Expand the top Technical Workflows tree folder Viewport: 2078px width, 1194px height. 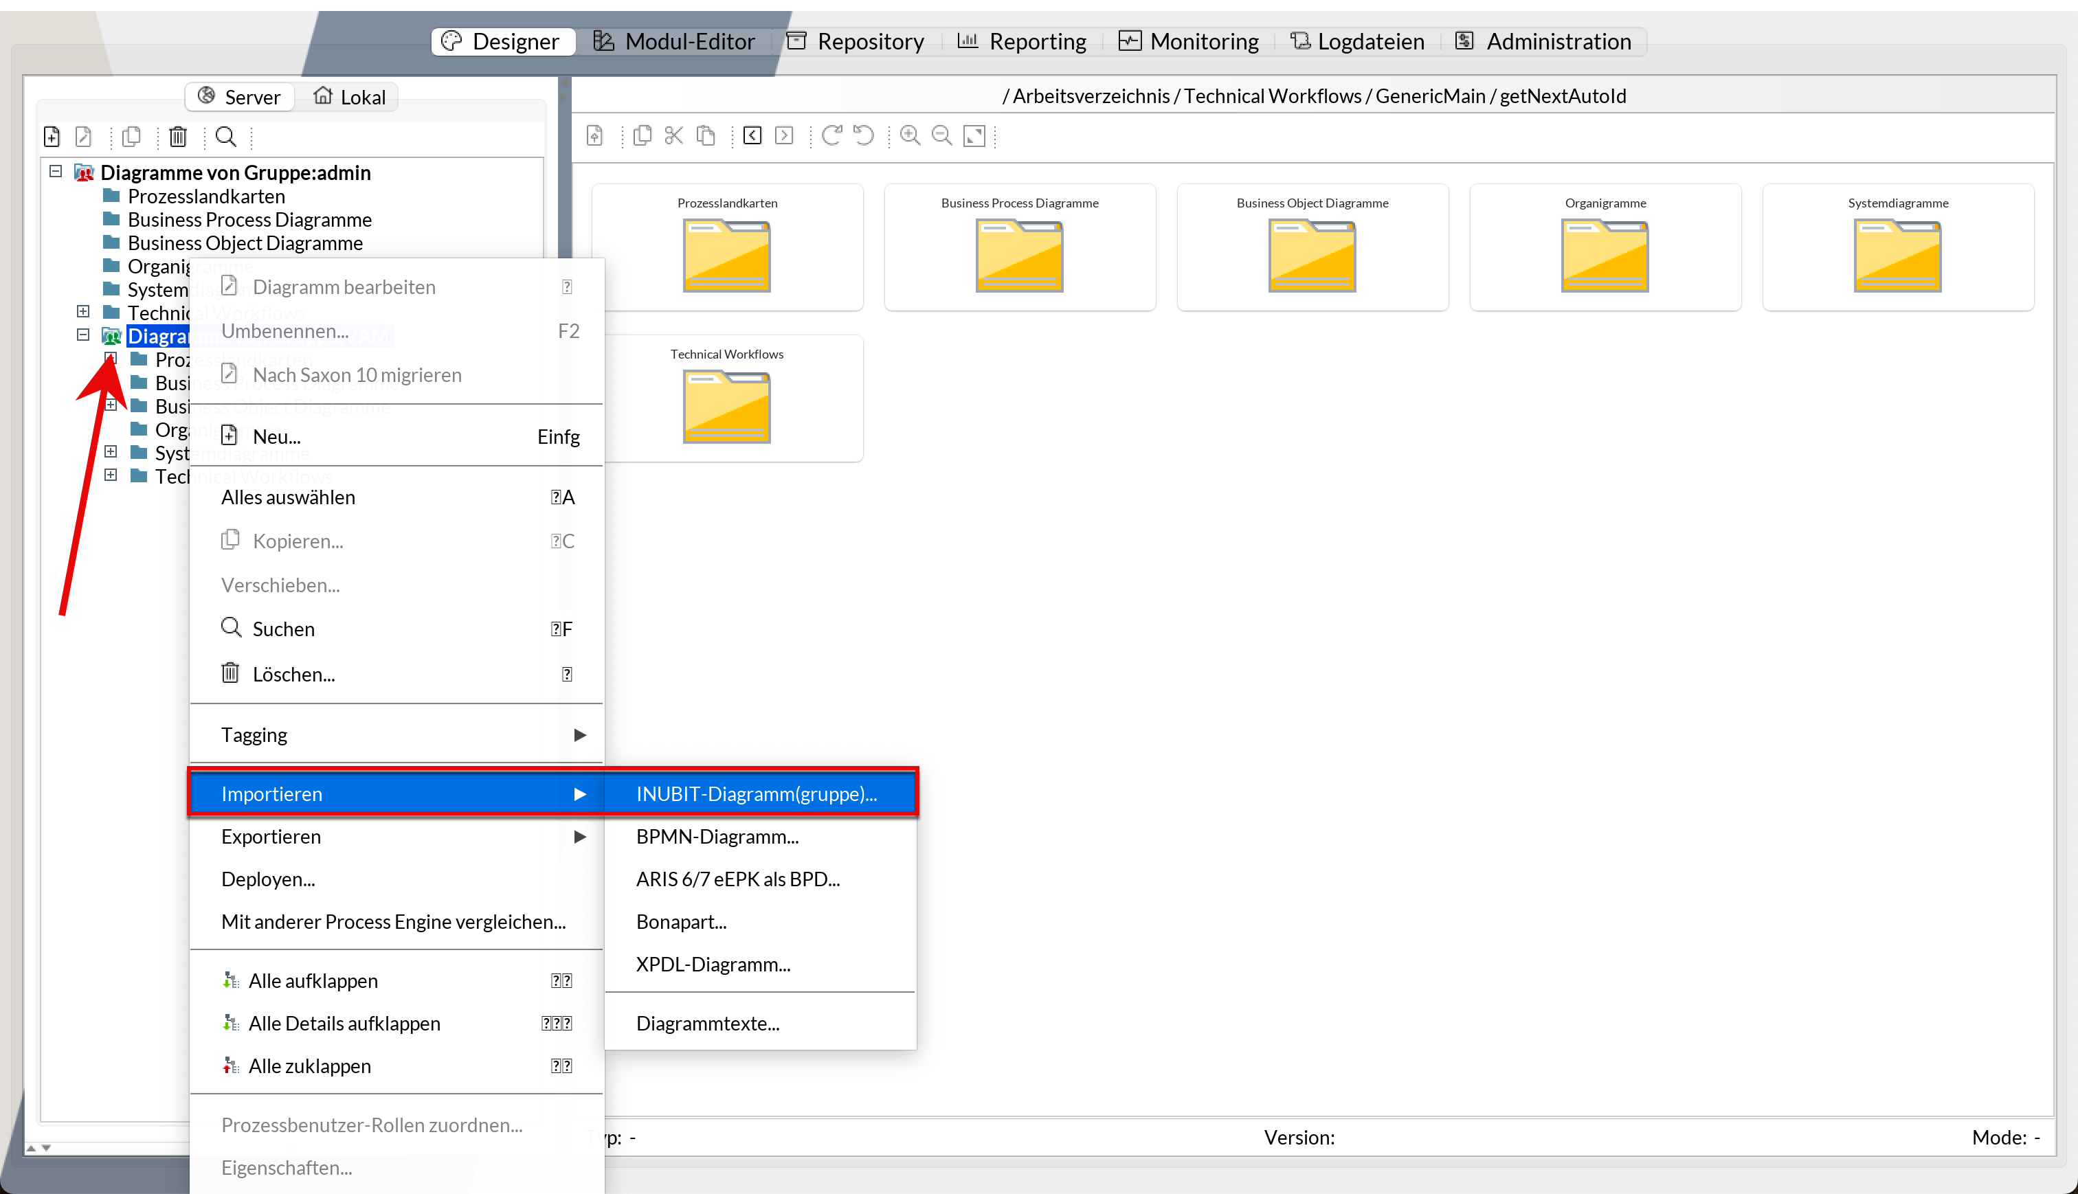click(x=83, y=312)
